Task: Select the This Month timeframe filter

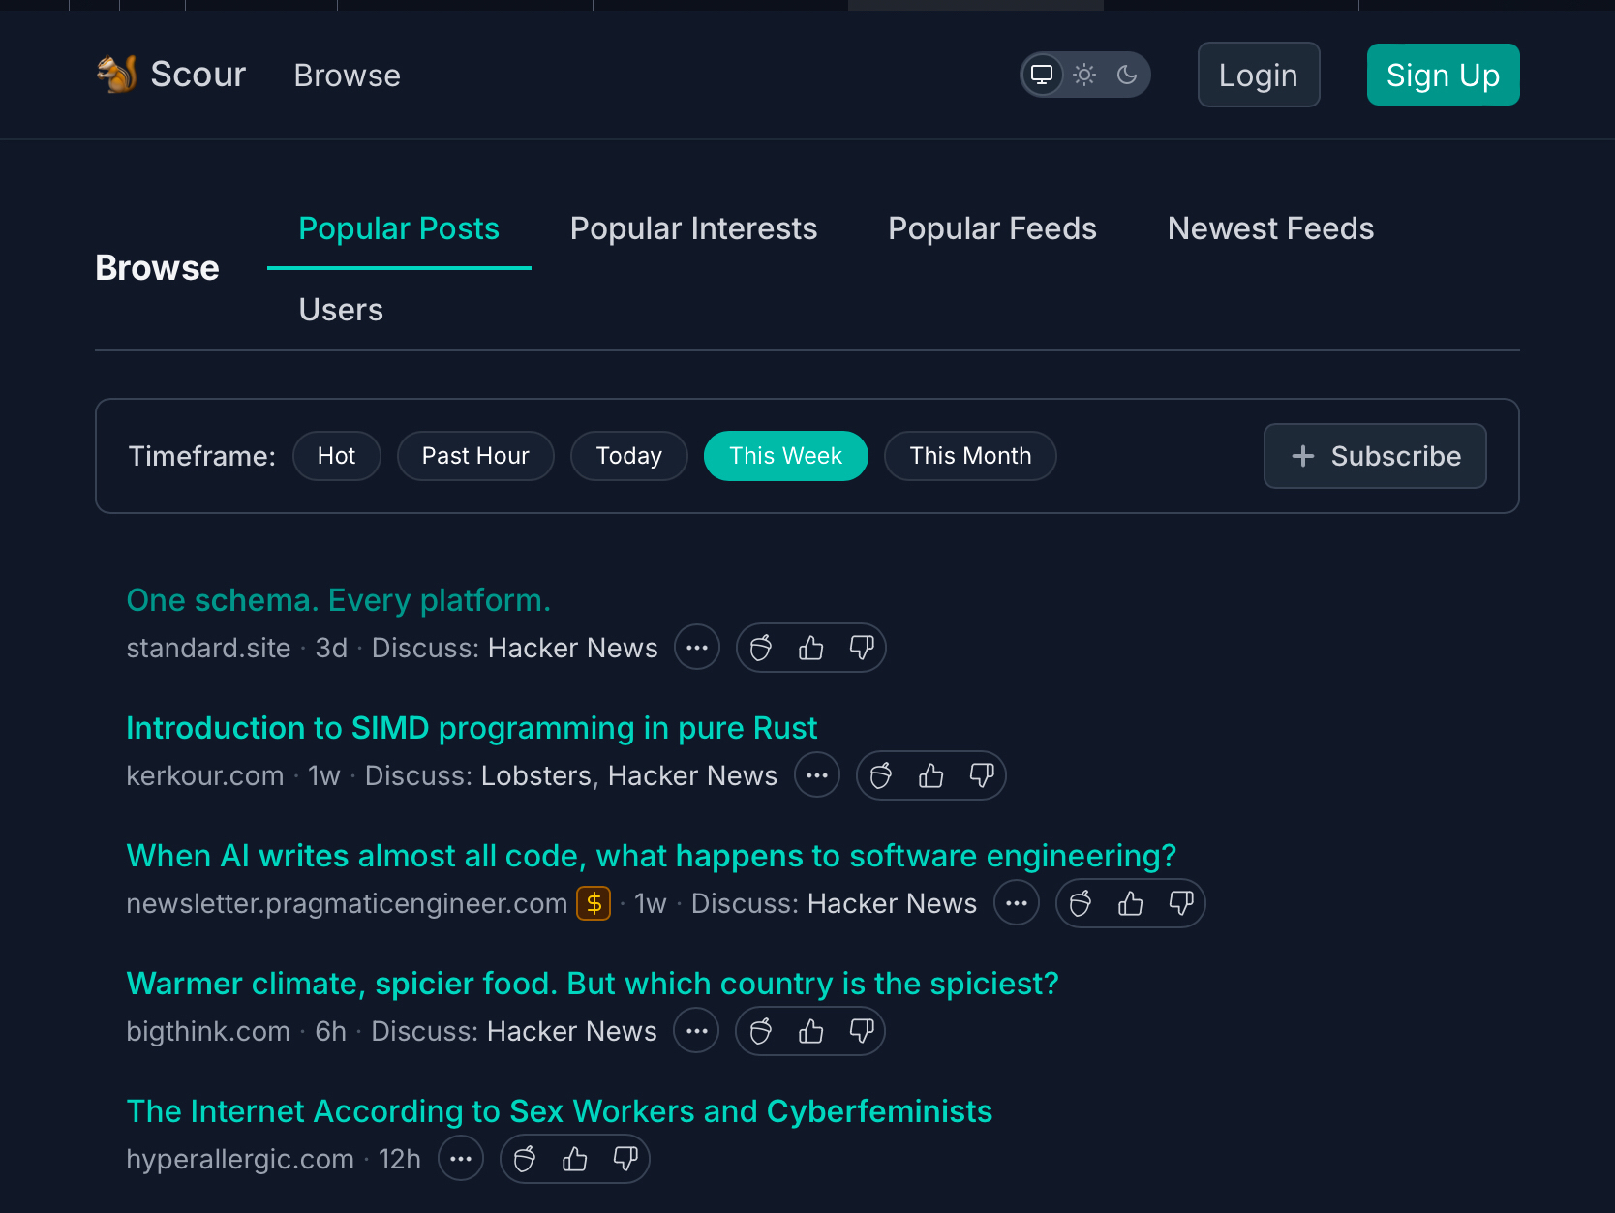Action: (x=970, y=456)
